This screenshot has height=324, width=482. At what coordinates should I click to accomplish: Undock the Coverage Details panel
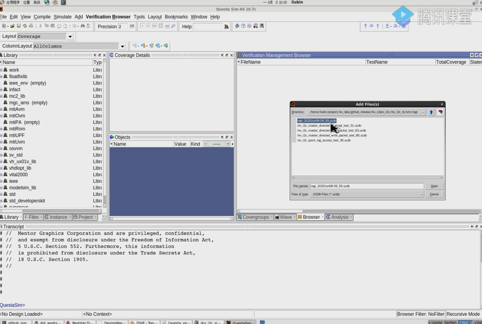pyautogui.click(x=227, y=55)
